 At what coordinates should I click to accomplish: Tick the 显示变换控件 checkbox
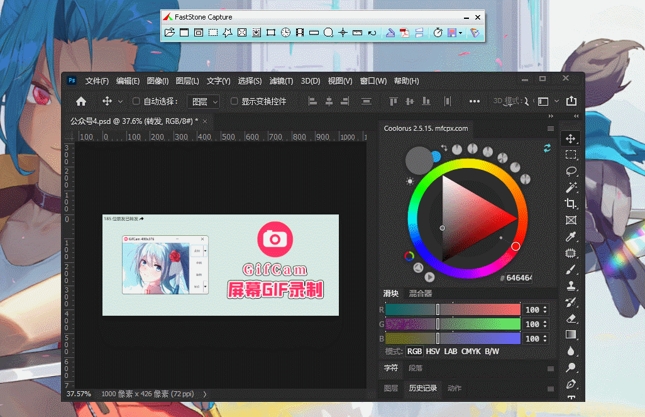pos(234,101)
